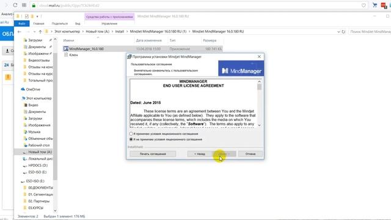Click the installer icon in dialog title bar
Viewport: 391px width, 220px height.
(129, 57)
